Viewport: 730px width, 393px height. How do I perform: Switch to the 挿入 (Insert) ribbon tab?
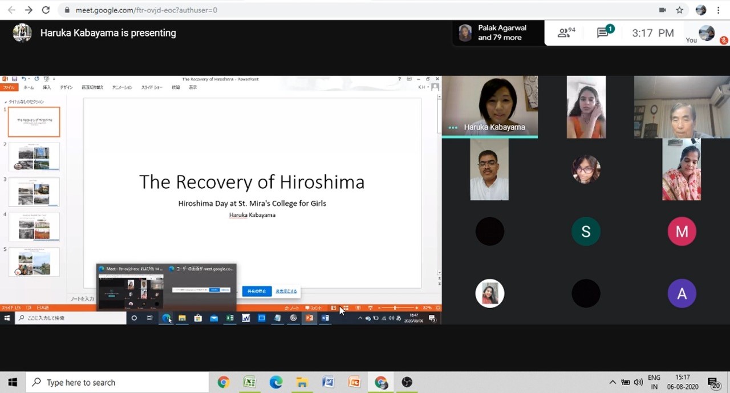click(x=47, y=87)
